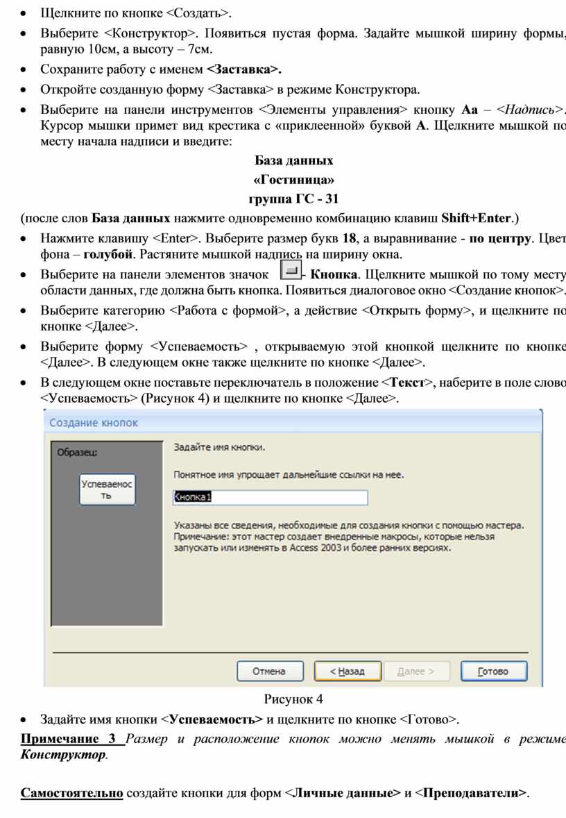
Task: Click the Отмена button in the dialog
Action: [x=269, y=671]
